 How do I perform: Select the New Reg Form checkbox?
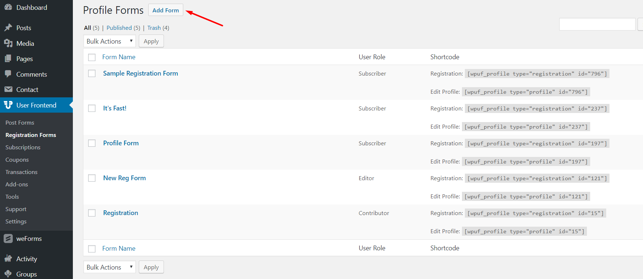click(92, 178)
